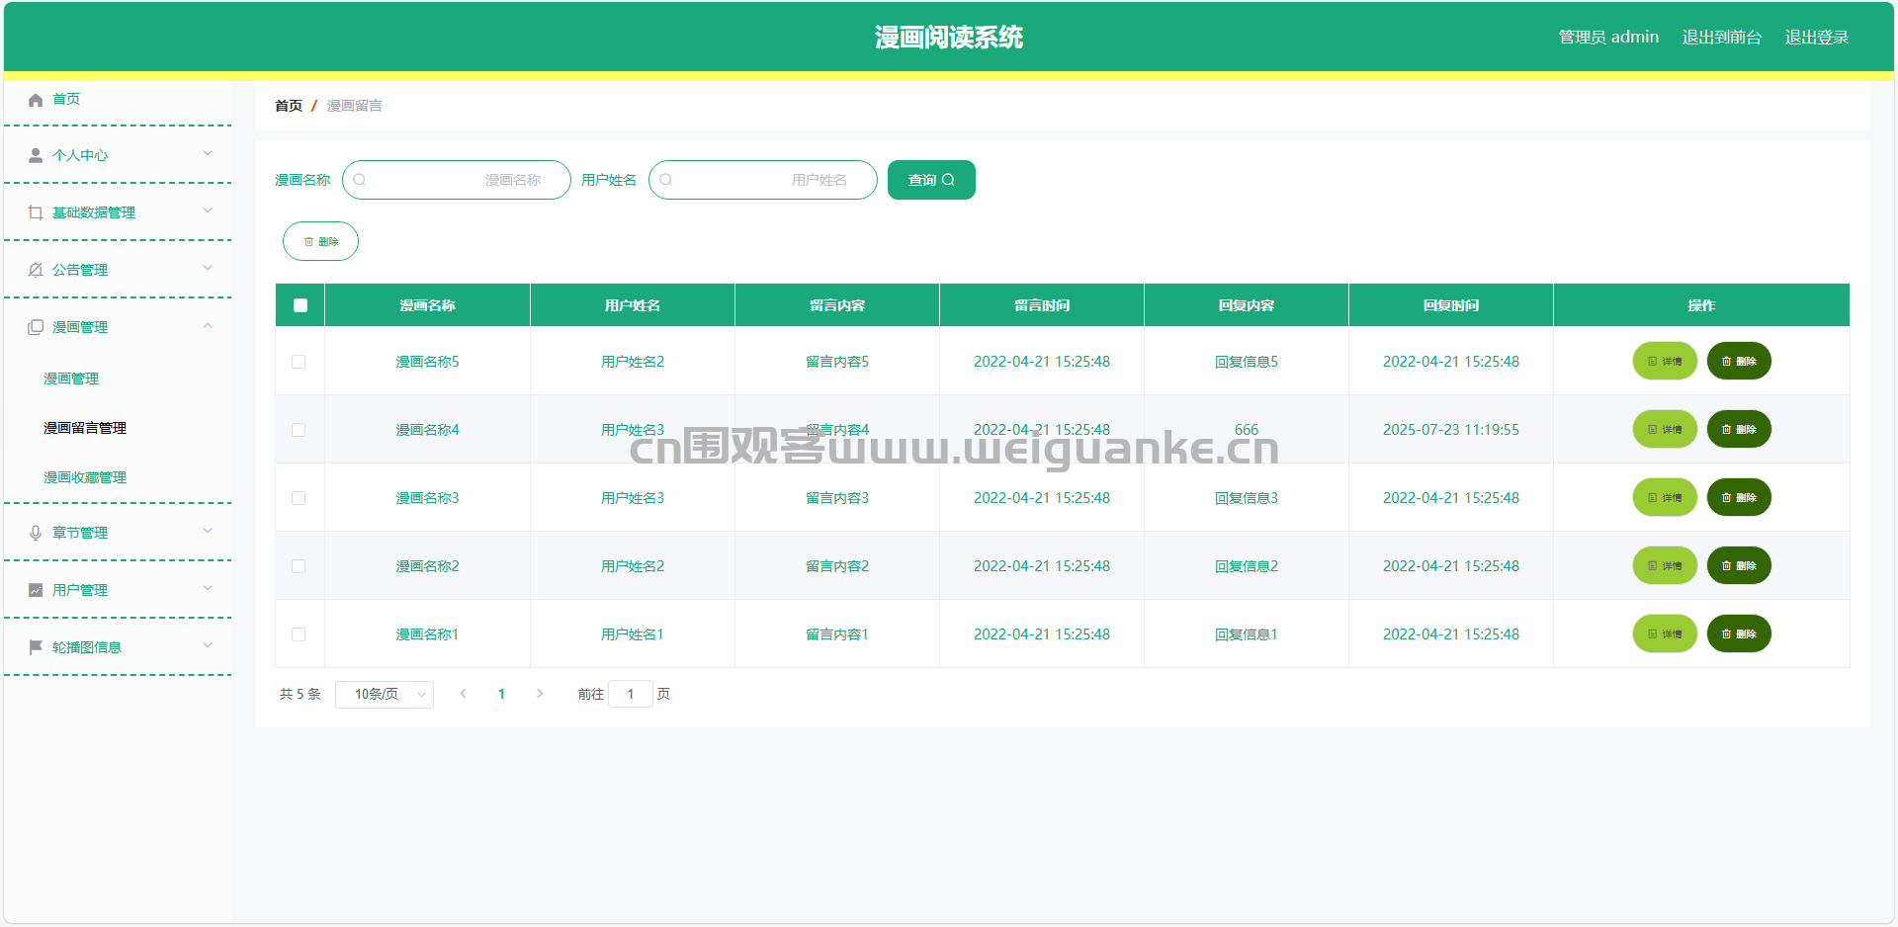1898x927 pixels.
Task: Click the 共 5 条 total count
Action: click(301, 694)
